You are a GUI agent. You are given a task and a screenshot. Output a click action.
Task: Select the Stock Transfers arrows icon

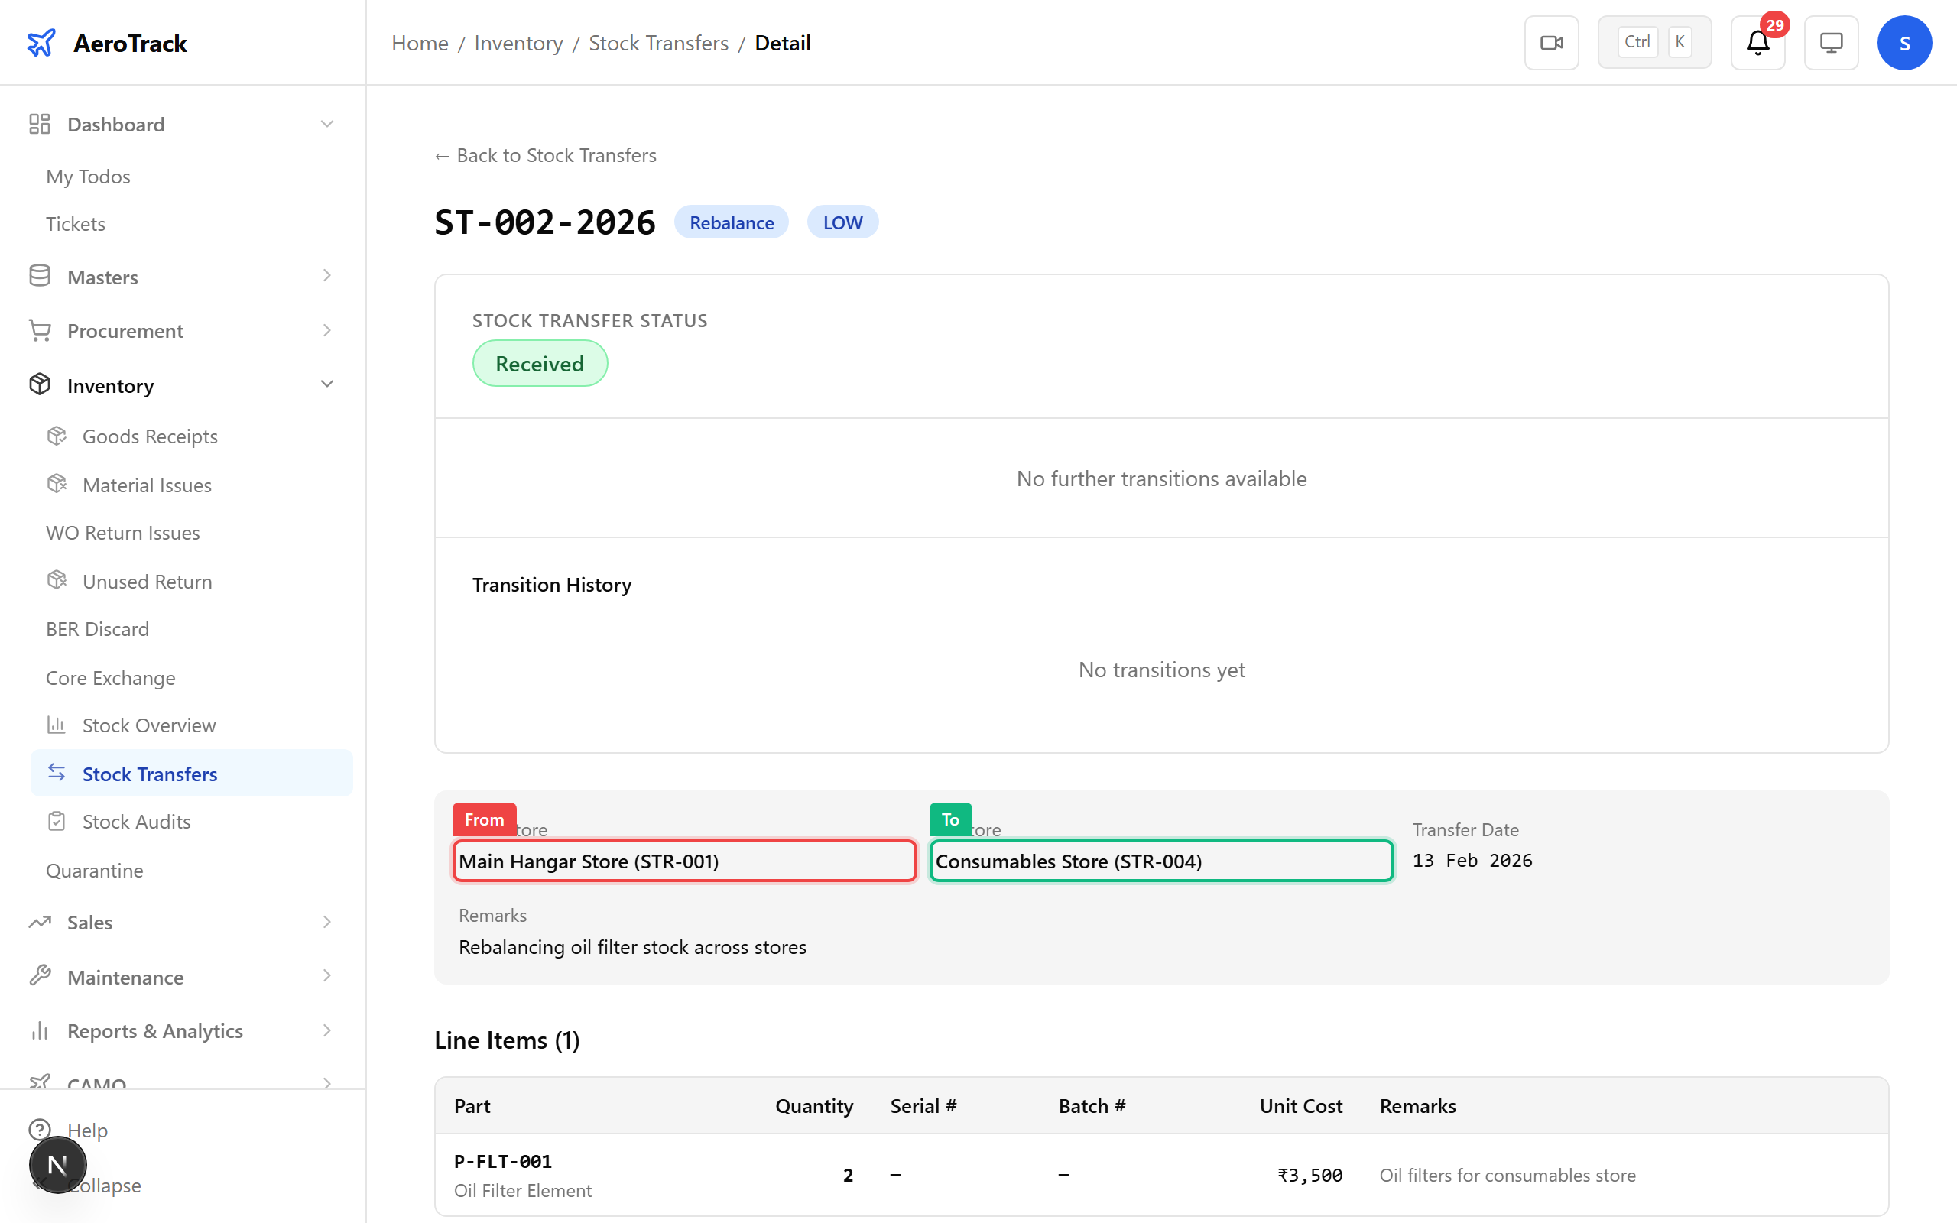click(x=57, y=774)
